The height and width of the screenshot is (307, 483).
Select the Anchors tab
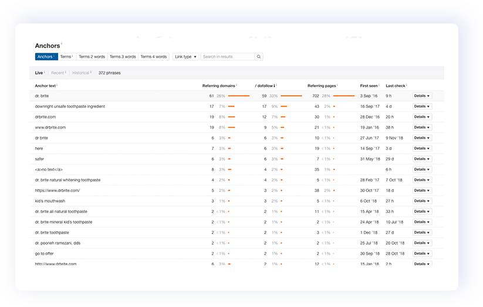(x=46, y=57)
